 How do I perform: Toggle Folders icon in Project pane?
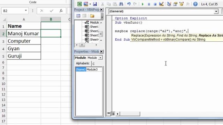coord(92,16)
